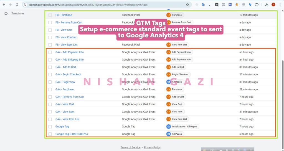Open the blue Tag Assistant extension icon
The height and width of the screenshot is (151, 284).
(x=250, y=5)
